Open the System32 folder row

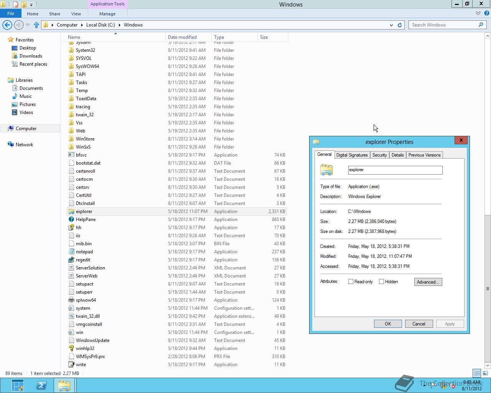click(x=177, y=50)
